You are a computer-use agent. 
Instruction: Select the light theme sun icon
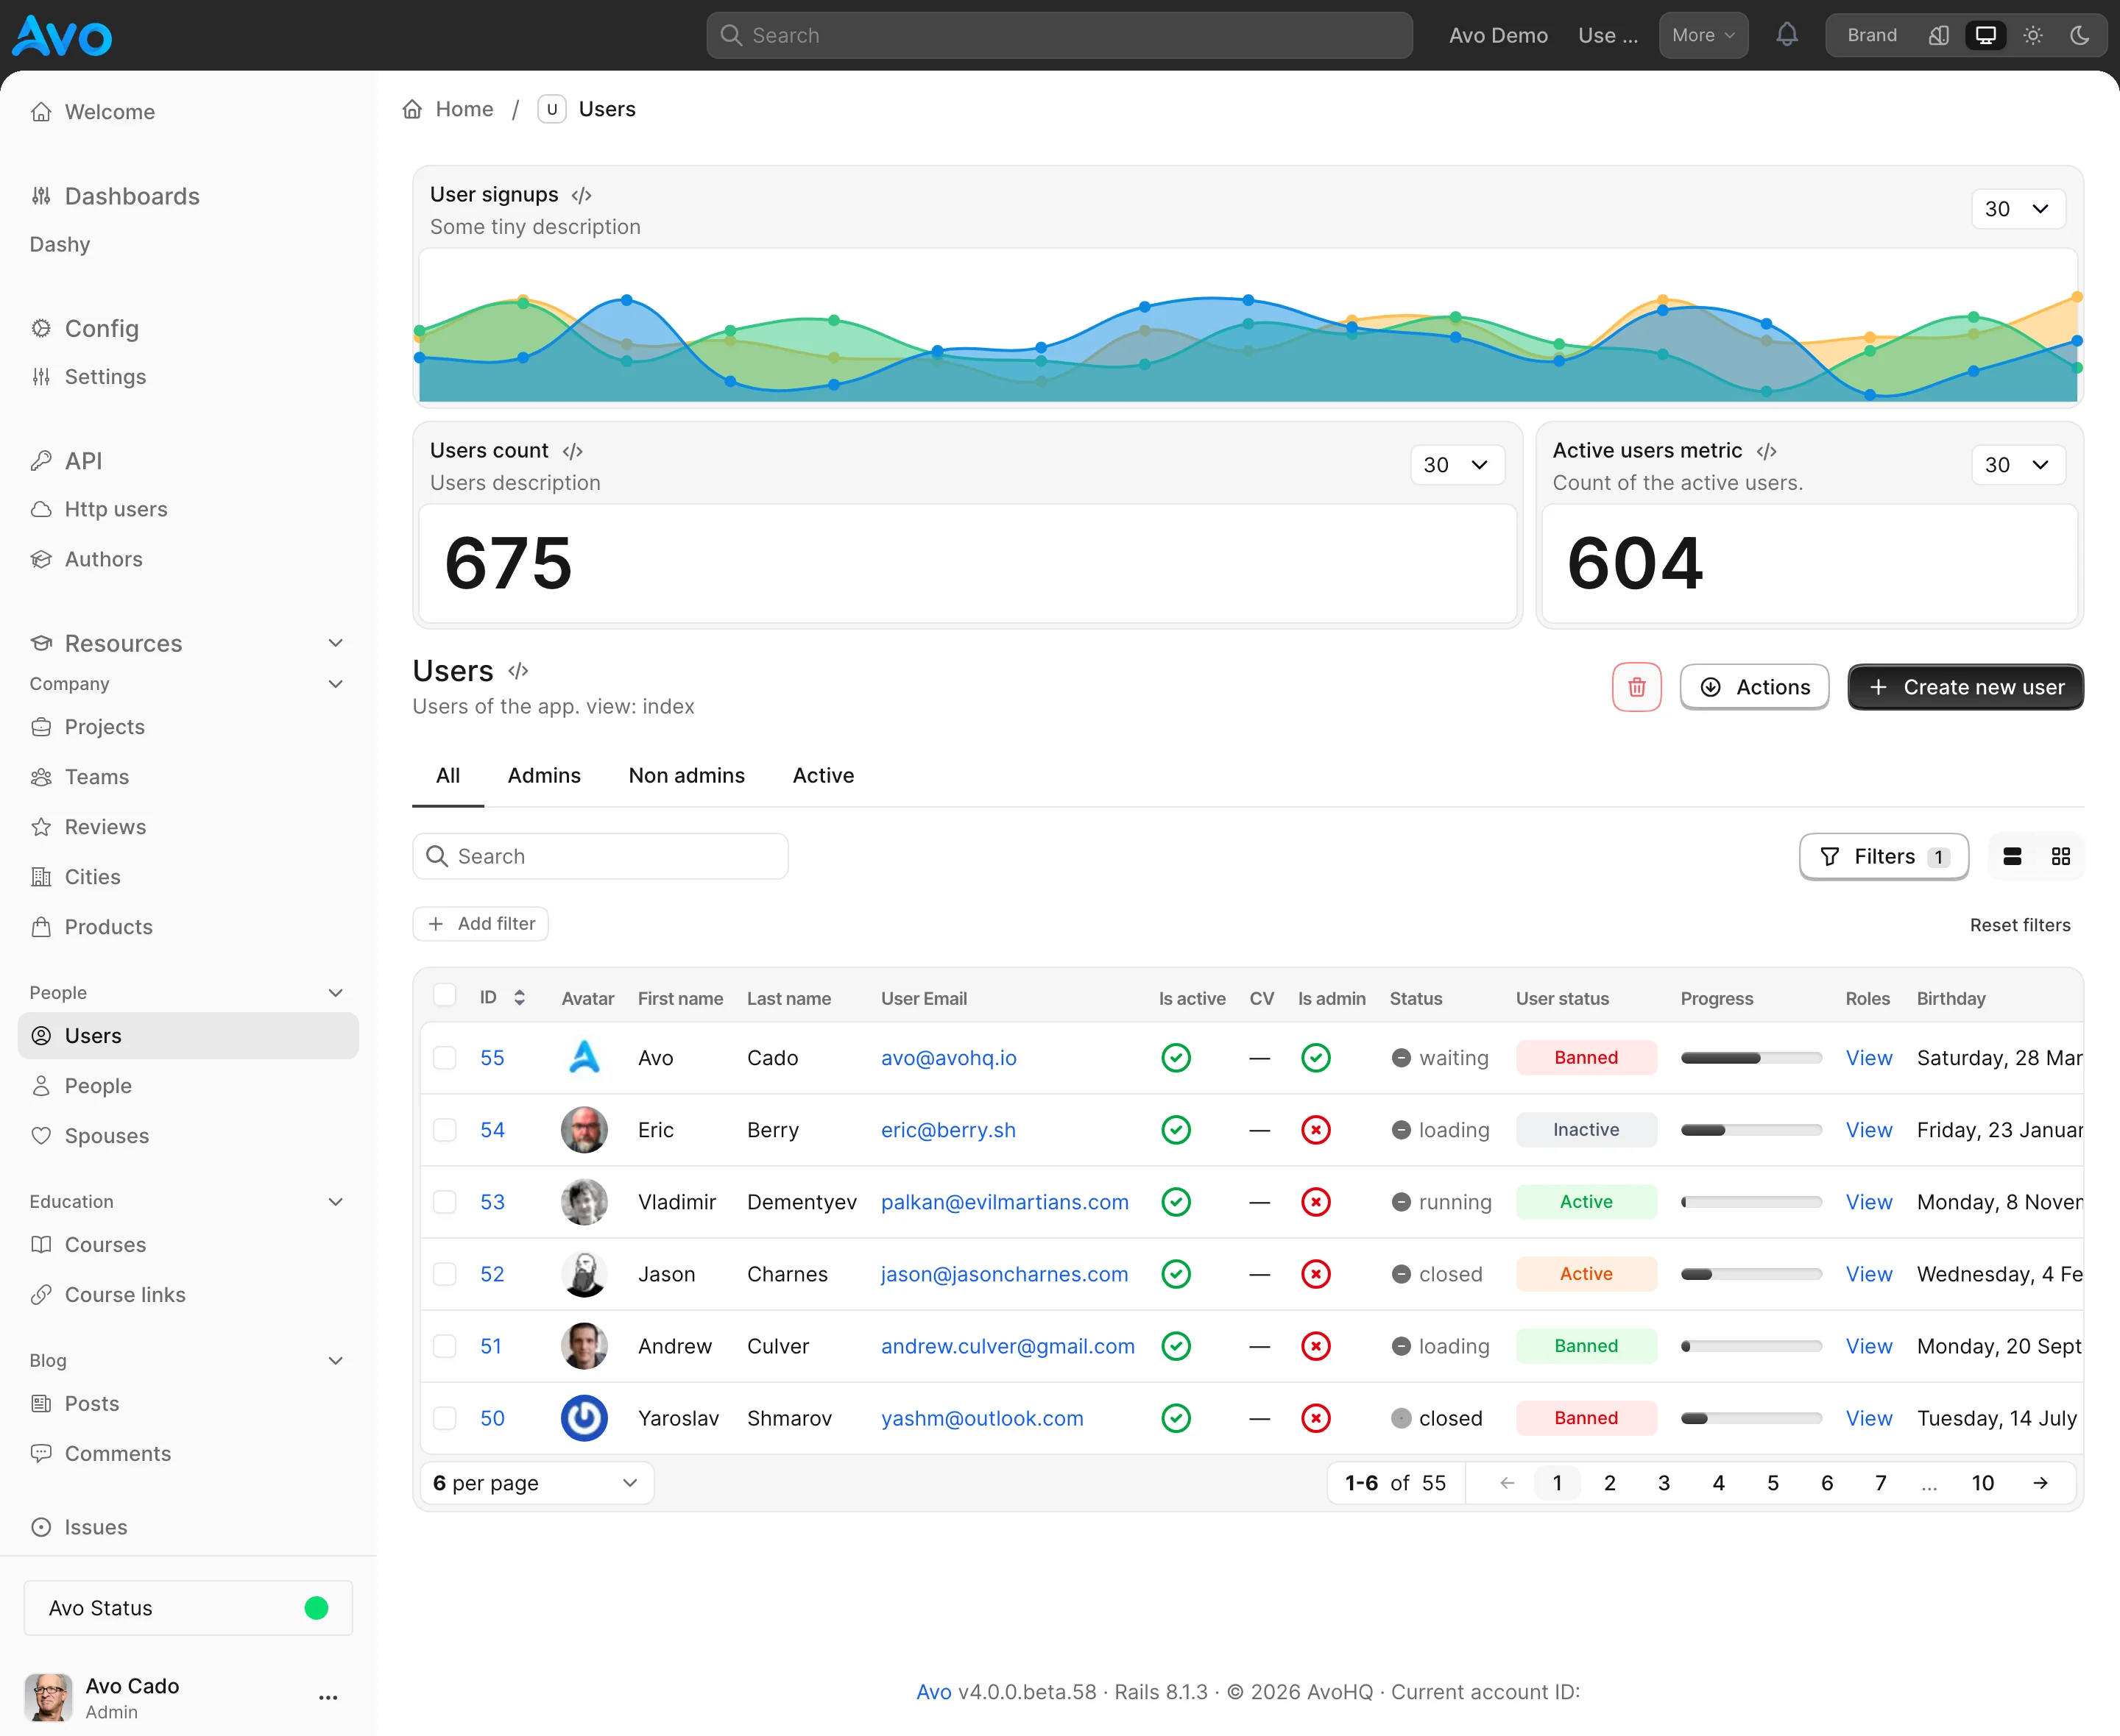coord(2033,35)
